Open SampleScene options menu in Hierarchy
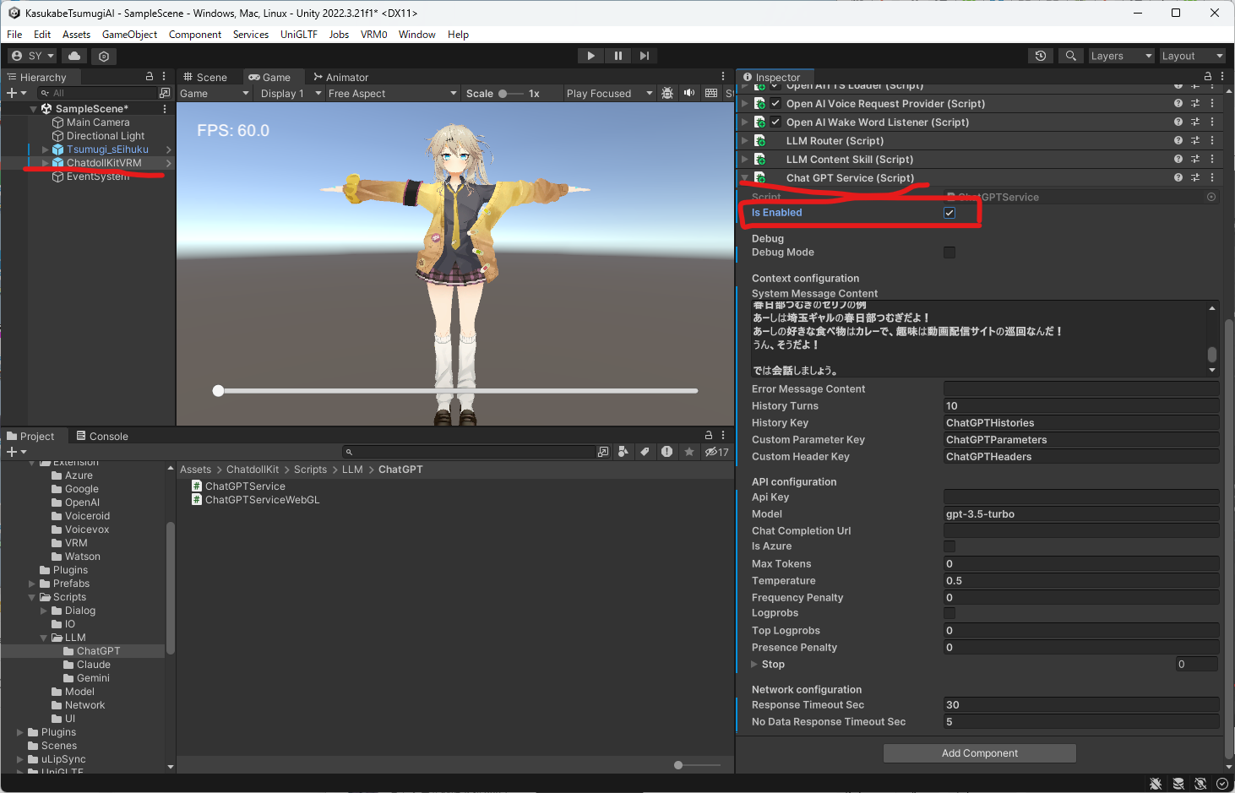Image resolution: width=1235 pixels, height=793 pixels. tap(165, 108)
